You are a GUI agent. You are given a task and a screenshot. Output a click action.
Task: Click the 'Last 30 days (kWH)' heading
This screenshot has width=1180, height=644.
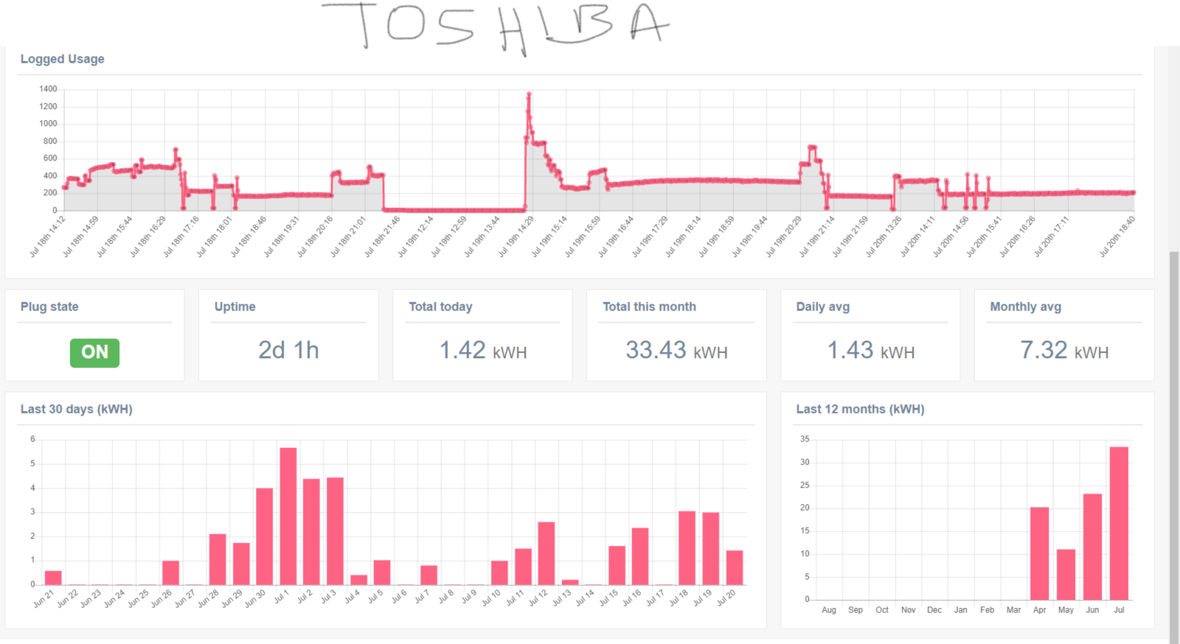click(76, 409)
